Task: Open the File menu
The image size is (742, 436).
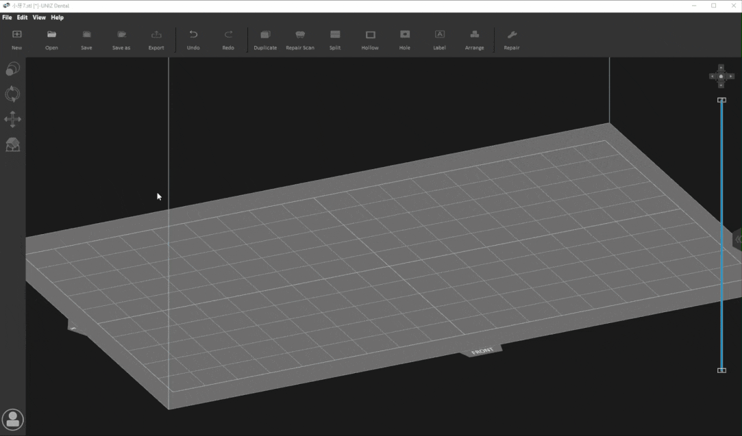Action: 7,17
